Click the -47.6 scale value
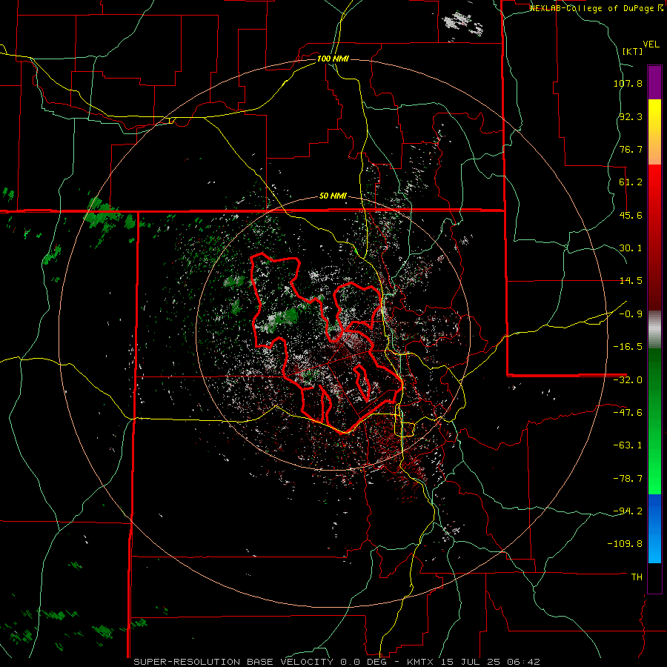This screenshot has width=667, height=667. (628, 413)
